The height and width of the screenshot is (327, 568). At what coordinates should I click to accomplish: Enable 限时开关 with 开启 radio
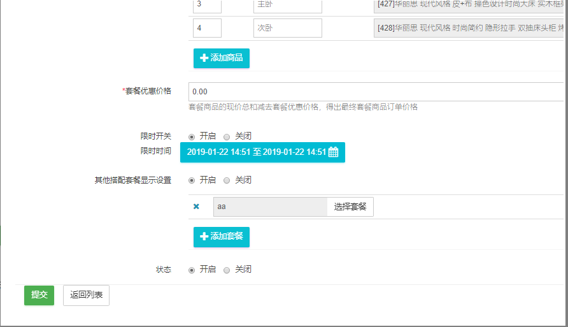pyautogui.click(x=192, y=136)
